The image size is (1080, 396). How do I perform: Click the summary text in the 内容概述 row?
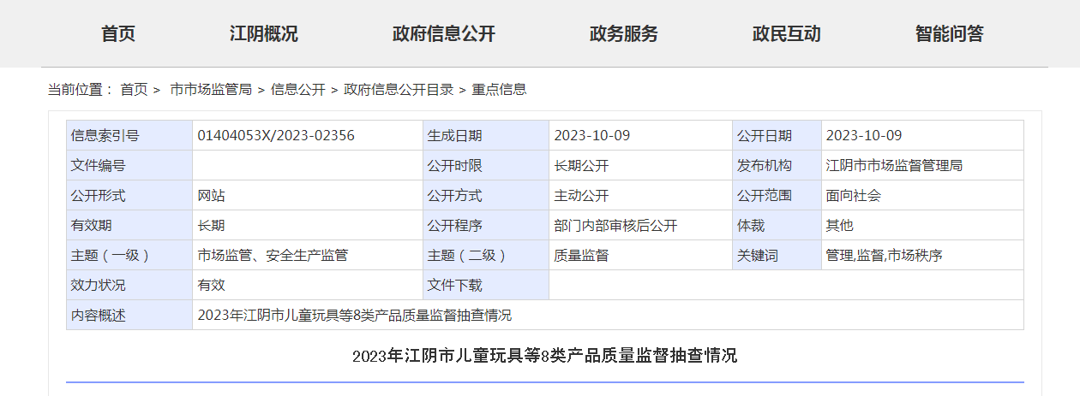tap(355, 315)
